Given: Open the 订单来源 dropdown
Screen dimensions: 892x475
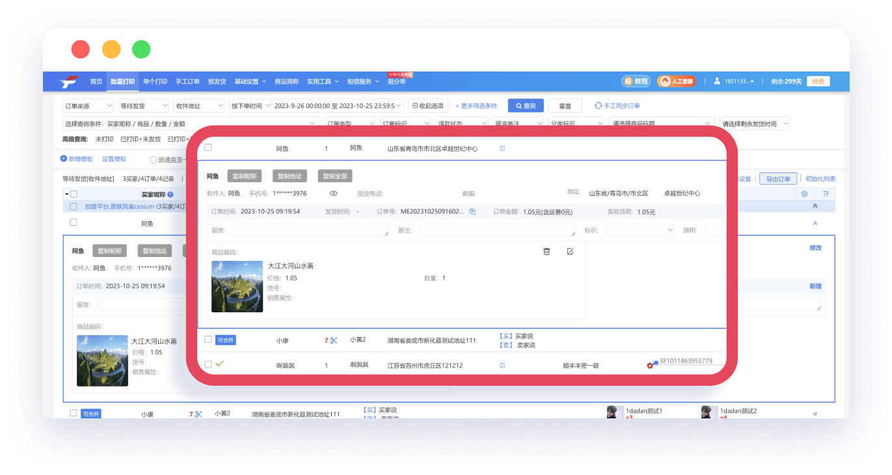Looking at the screenshot, I should tap(88, 105).
